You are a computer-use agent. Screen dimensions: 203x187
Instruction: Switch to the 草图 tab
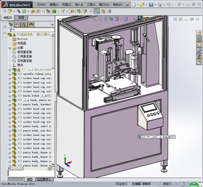[x=21, y=18]
